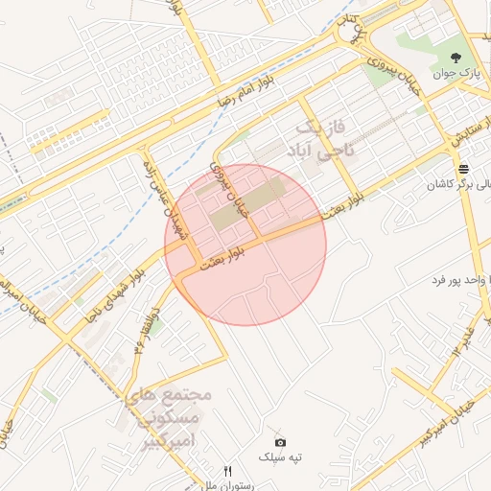Click the tree icon for پارک جوان
Viewport: 491px width, 491px height.
(x=456, y=58)
